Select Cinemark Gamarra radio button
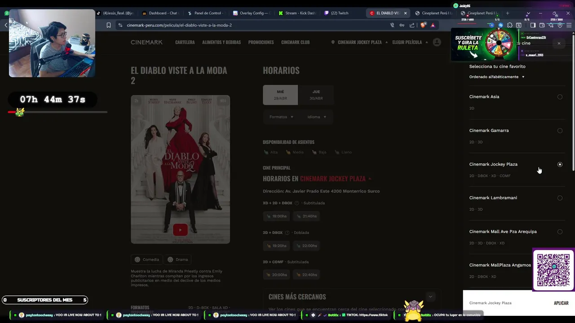This screenshot has height=323, width=575. tap(560, 131)
